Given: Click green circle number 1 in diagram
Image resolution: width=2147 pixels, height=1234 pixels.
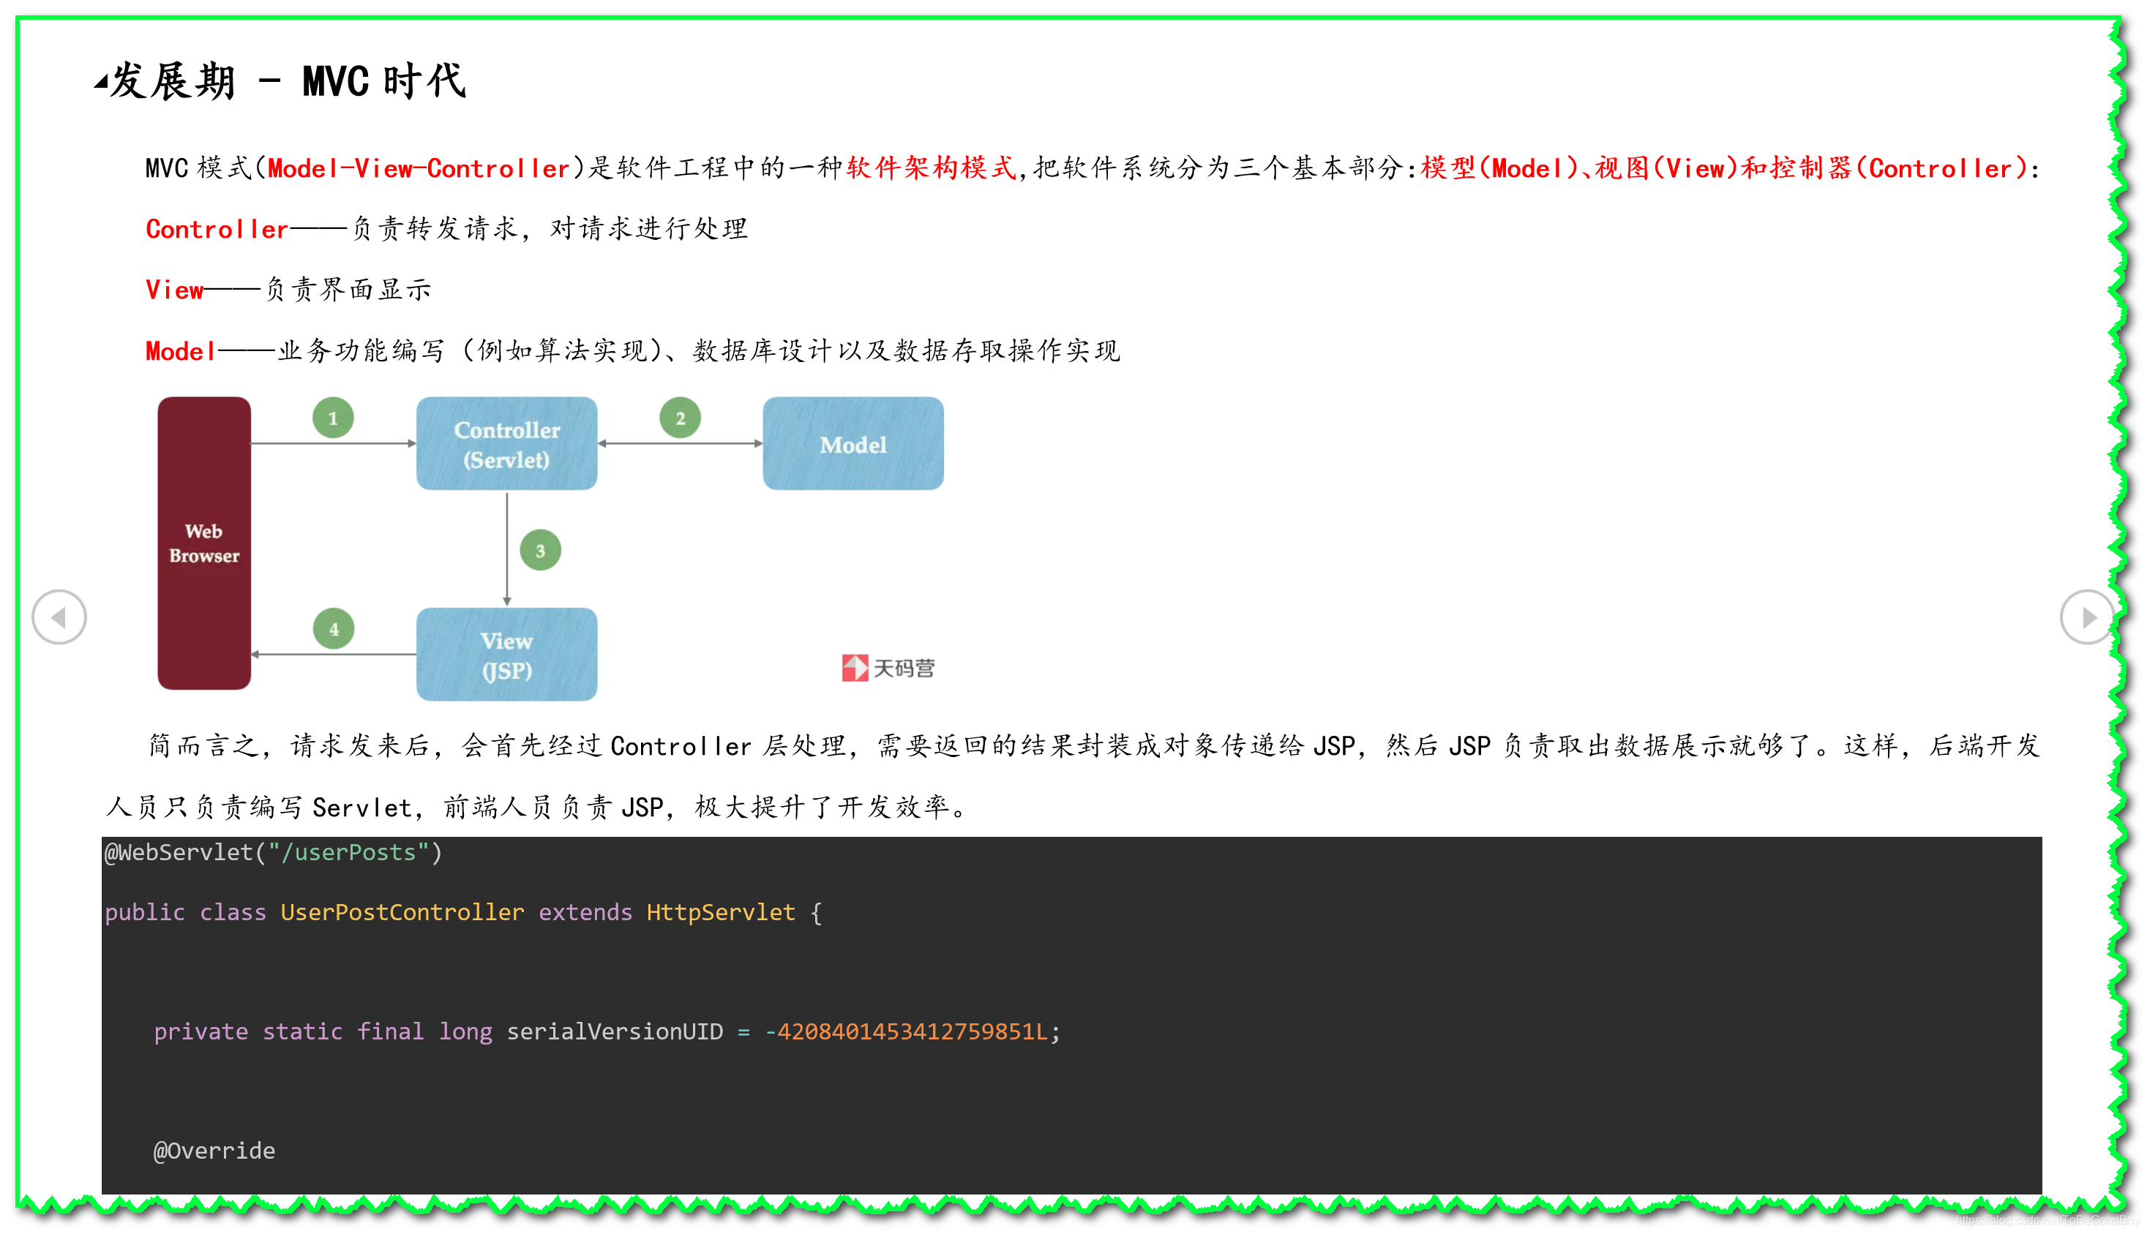Looking at the screenshot, I should pyautogui.click(x=333, y=418).
